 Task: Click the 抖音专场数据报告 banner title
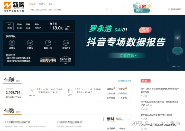126,42
